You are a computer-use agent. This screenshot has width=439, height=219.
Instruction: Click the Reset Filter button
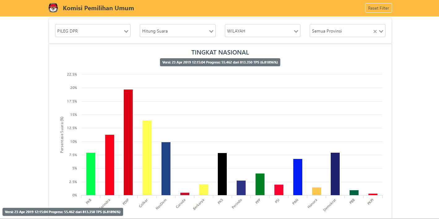click(378, 8)
